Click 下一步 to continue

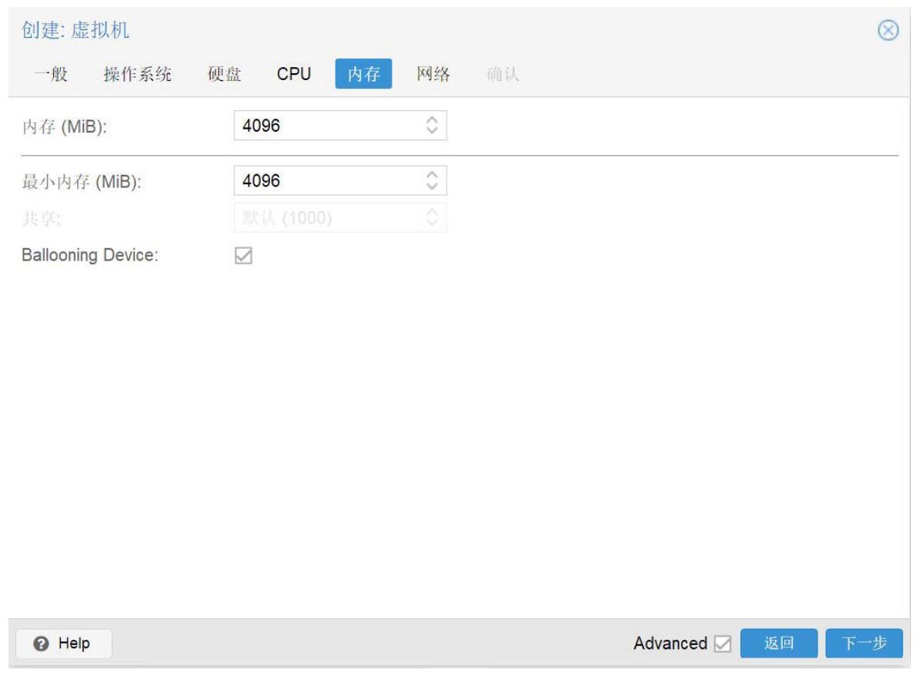point(863,644)
